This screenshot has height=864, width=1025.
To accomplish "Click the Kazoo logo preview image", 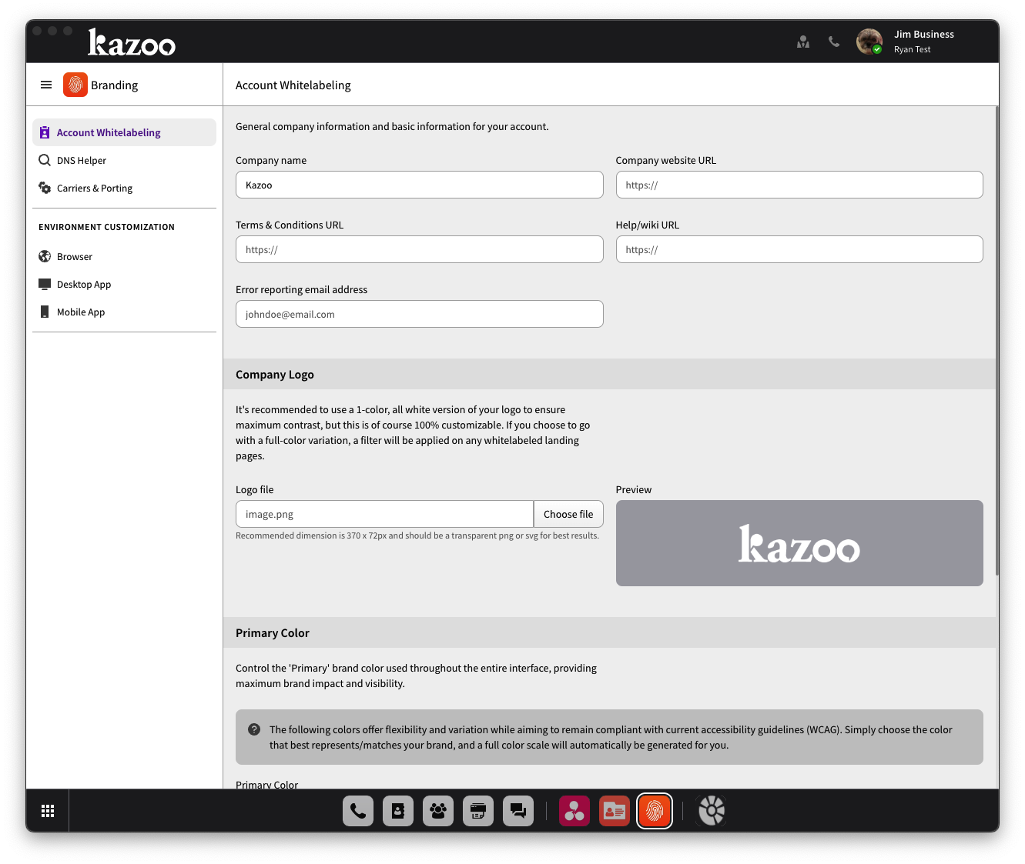I will [x=799, y=543].
